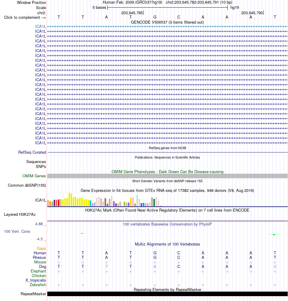Click the 'X_tropicalis' alignment row label
This screenshot has width=288, height=301.
tap(36, 280)
